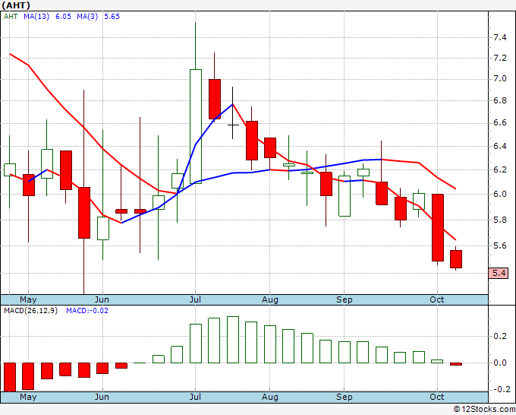Click the MACD:-0.02 value label
516x415 pixels.
[87, 311]
